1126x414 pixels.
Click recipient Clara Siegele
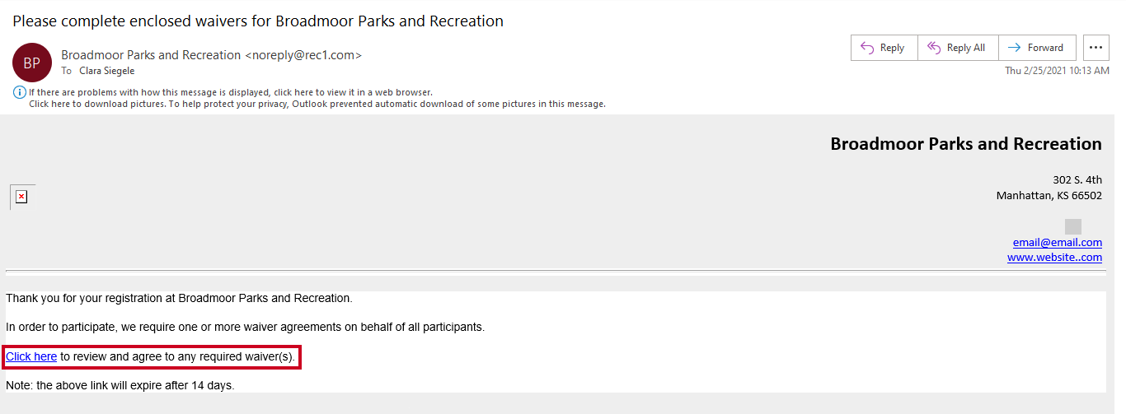coord(106,71)
